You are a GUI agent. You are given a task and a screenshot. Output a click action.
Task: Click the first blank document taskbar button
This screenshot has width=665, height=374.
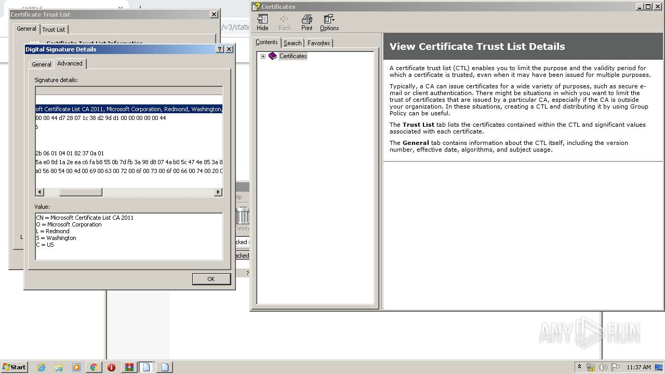(147, 367)
